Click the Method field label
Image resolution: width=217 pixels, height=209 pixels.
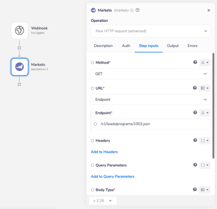click(x=102, y=63)
